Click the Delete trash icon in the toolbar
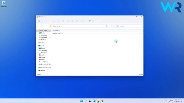The width and height of the screenshot is (184, 103). pos(77,21)
